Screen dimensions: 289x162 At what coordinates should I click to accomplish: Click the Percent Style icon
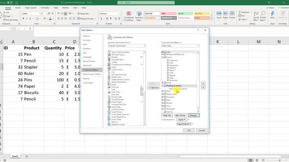[107, 18]
